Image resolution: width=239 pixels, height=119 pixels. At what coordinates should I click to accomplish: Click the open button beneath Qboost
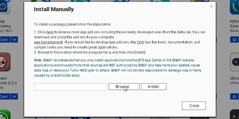click(235, 96)
